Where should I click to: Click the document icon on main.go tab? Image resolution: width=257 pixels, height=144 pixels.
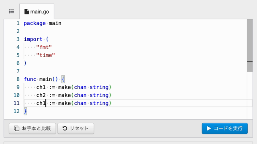tap(27, 12)
